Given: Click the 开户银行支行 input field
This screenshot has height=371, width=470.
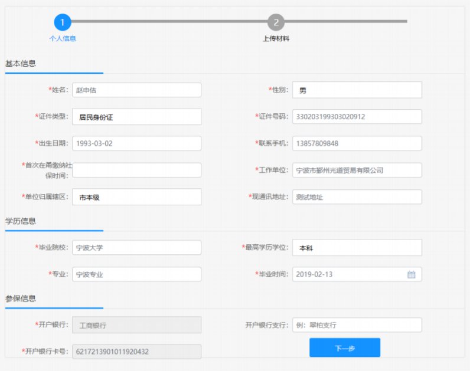Looking at the screenshot, I should pos(357,325).
